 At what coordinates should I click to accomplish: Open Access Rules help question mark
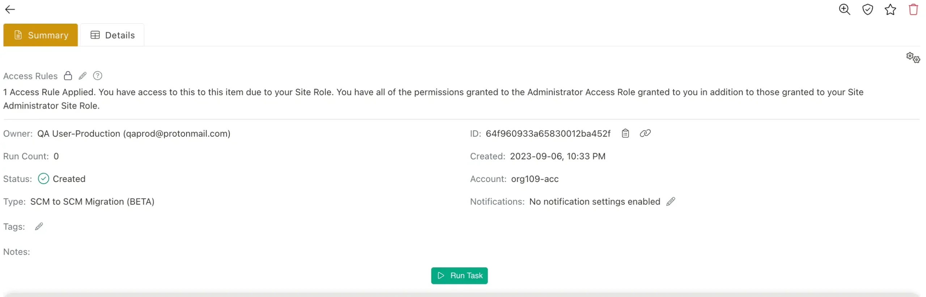[x=97, y=76]
